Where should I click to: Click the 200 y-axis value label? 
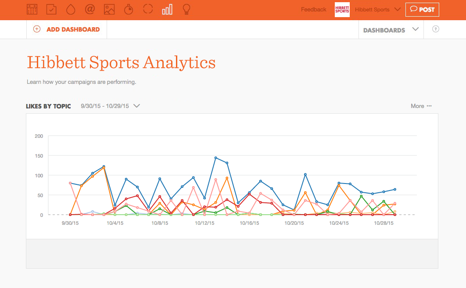[x=39, y=136]
